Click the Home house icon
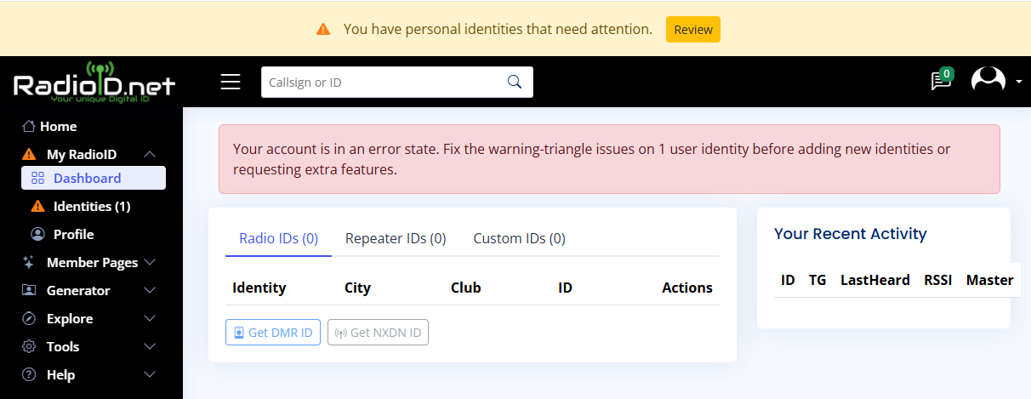 tap(29, 127)
